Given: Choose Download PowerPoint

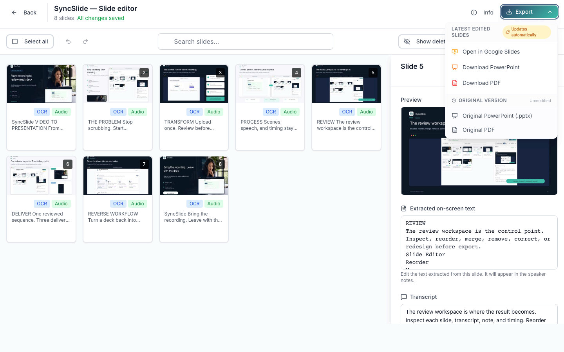Looking at the screenshot, I should point(501,67).
